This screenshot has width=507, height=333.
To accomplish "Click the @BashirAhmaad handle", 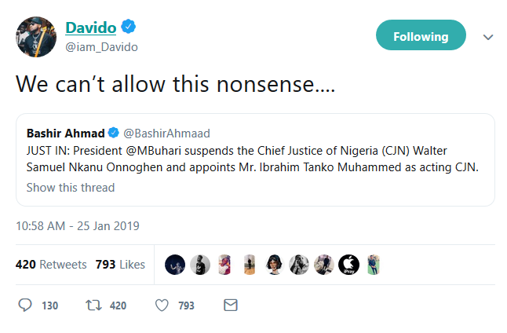I will click(166, 133).
